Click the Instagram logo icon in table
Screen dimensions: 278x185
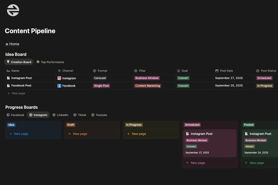(x=59, y=78)
